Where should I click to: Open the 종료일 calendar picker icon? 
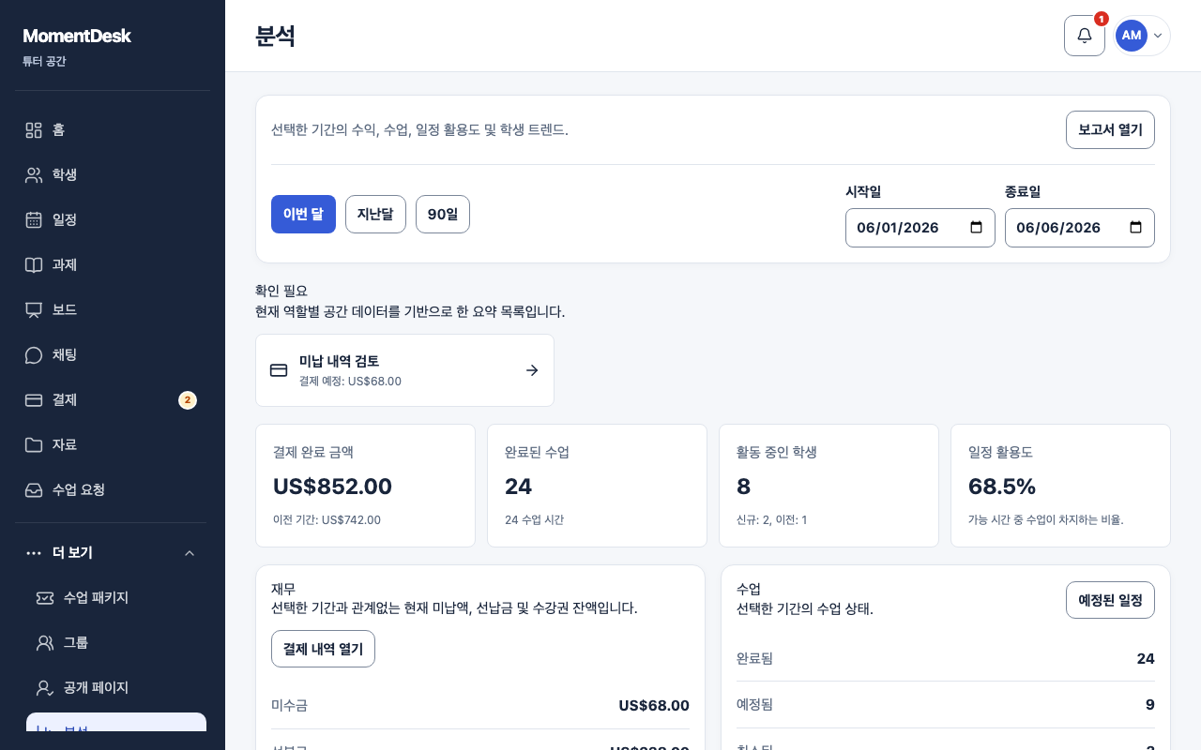pos(1135,228)
